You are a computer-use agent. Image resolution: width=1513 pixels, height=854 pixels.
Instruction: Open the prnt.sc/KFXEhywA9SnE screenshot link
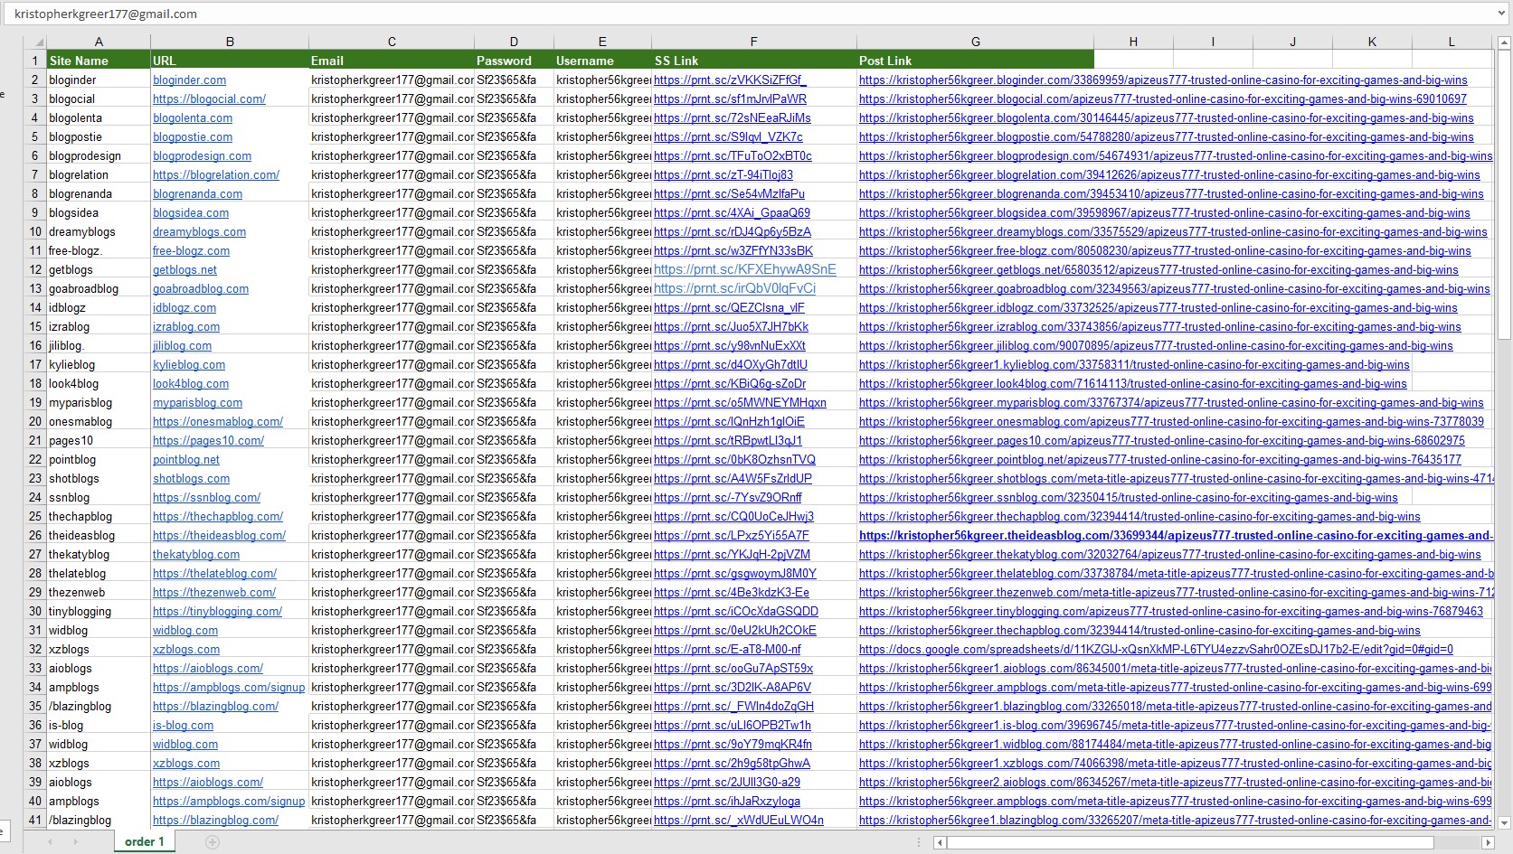click(744, 269)
